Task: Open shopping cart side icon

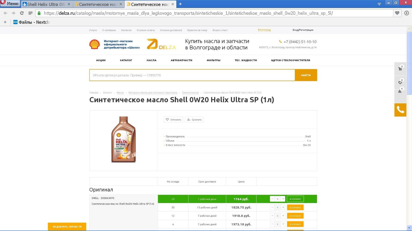Action: pyautogui.click(x=400, y=69)
